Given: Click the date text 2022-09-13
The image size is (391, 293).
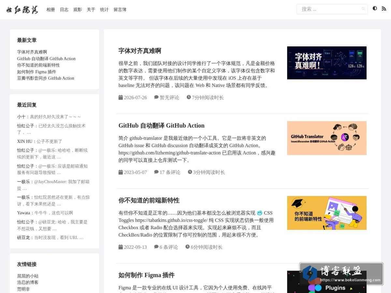Looking at the screenshot, I should pyautogui.click(x=135, y=247).
